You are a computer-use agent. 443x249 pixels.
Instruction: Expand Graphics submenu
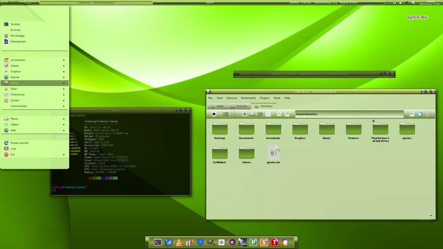coord(35,71)
